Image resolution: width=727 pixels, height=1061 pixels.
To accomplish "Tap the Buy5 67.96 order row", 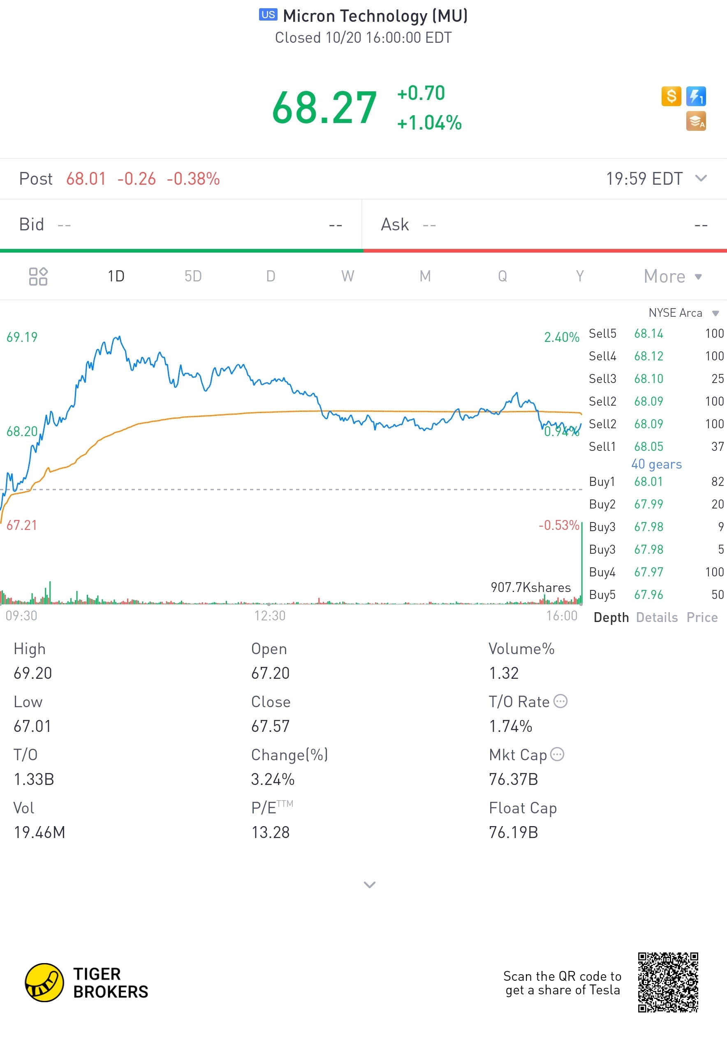I will [x=656, y=594].
